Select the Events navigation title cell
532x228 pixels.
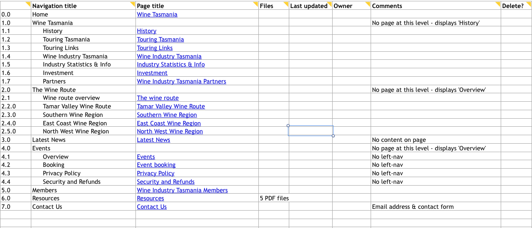pos(84,149)
